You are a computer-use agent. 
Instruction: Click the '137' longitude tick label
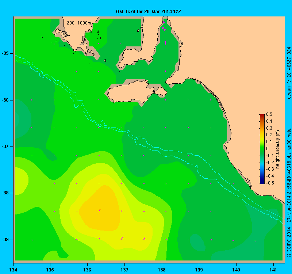point(124,270)
